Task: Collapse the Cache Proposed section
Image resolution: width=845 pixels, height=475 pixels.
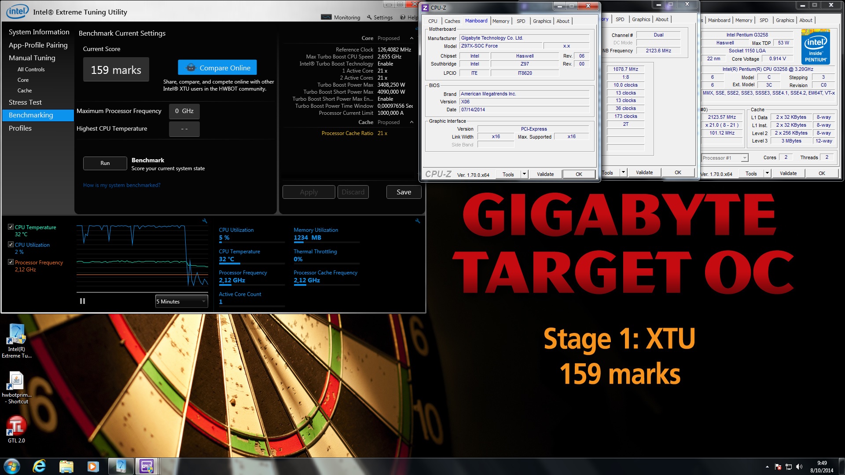Action: 411,122
